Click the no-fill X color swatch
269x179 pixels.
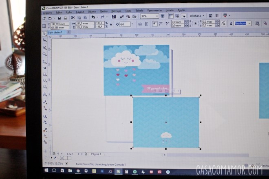[63, 158]
